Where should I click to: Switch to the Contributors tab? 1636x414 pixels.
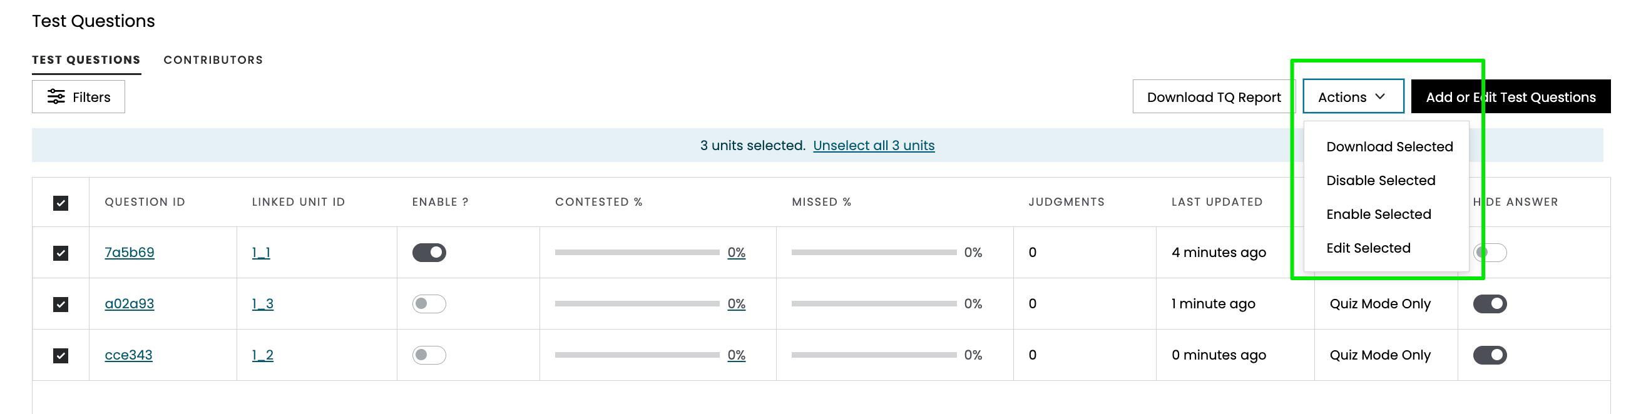[x=213, y=59]
